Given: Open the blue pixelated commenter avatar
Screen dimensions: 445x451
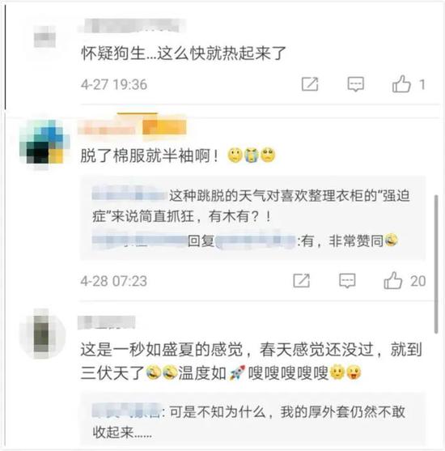Looking at the screenshot, I should pos(44,143).
